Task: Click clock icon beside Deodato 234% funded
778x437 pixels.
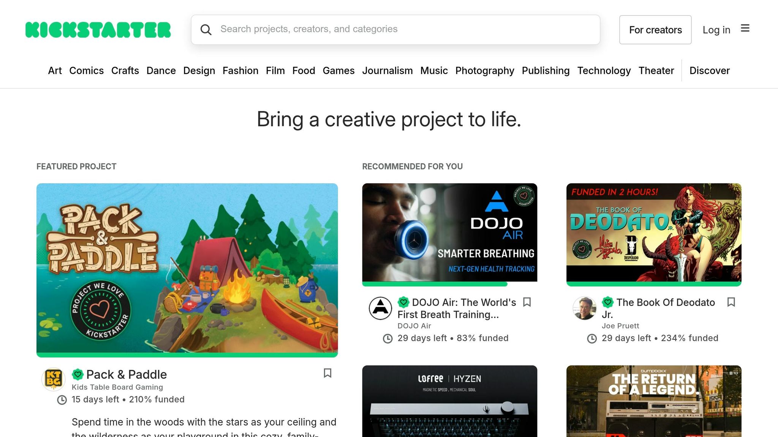Action: tap(592, 338)
